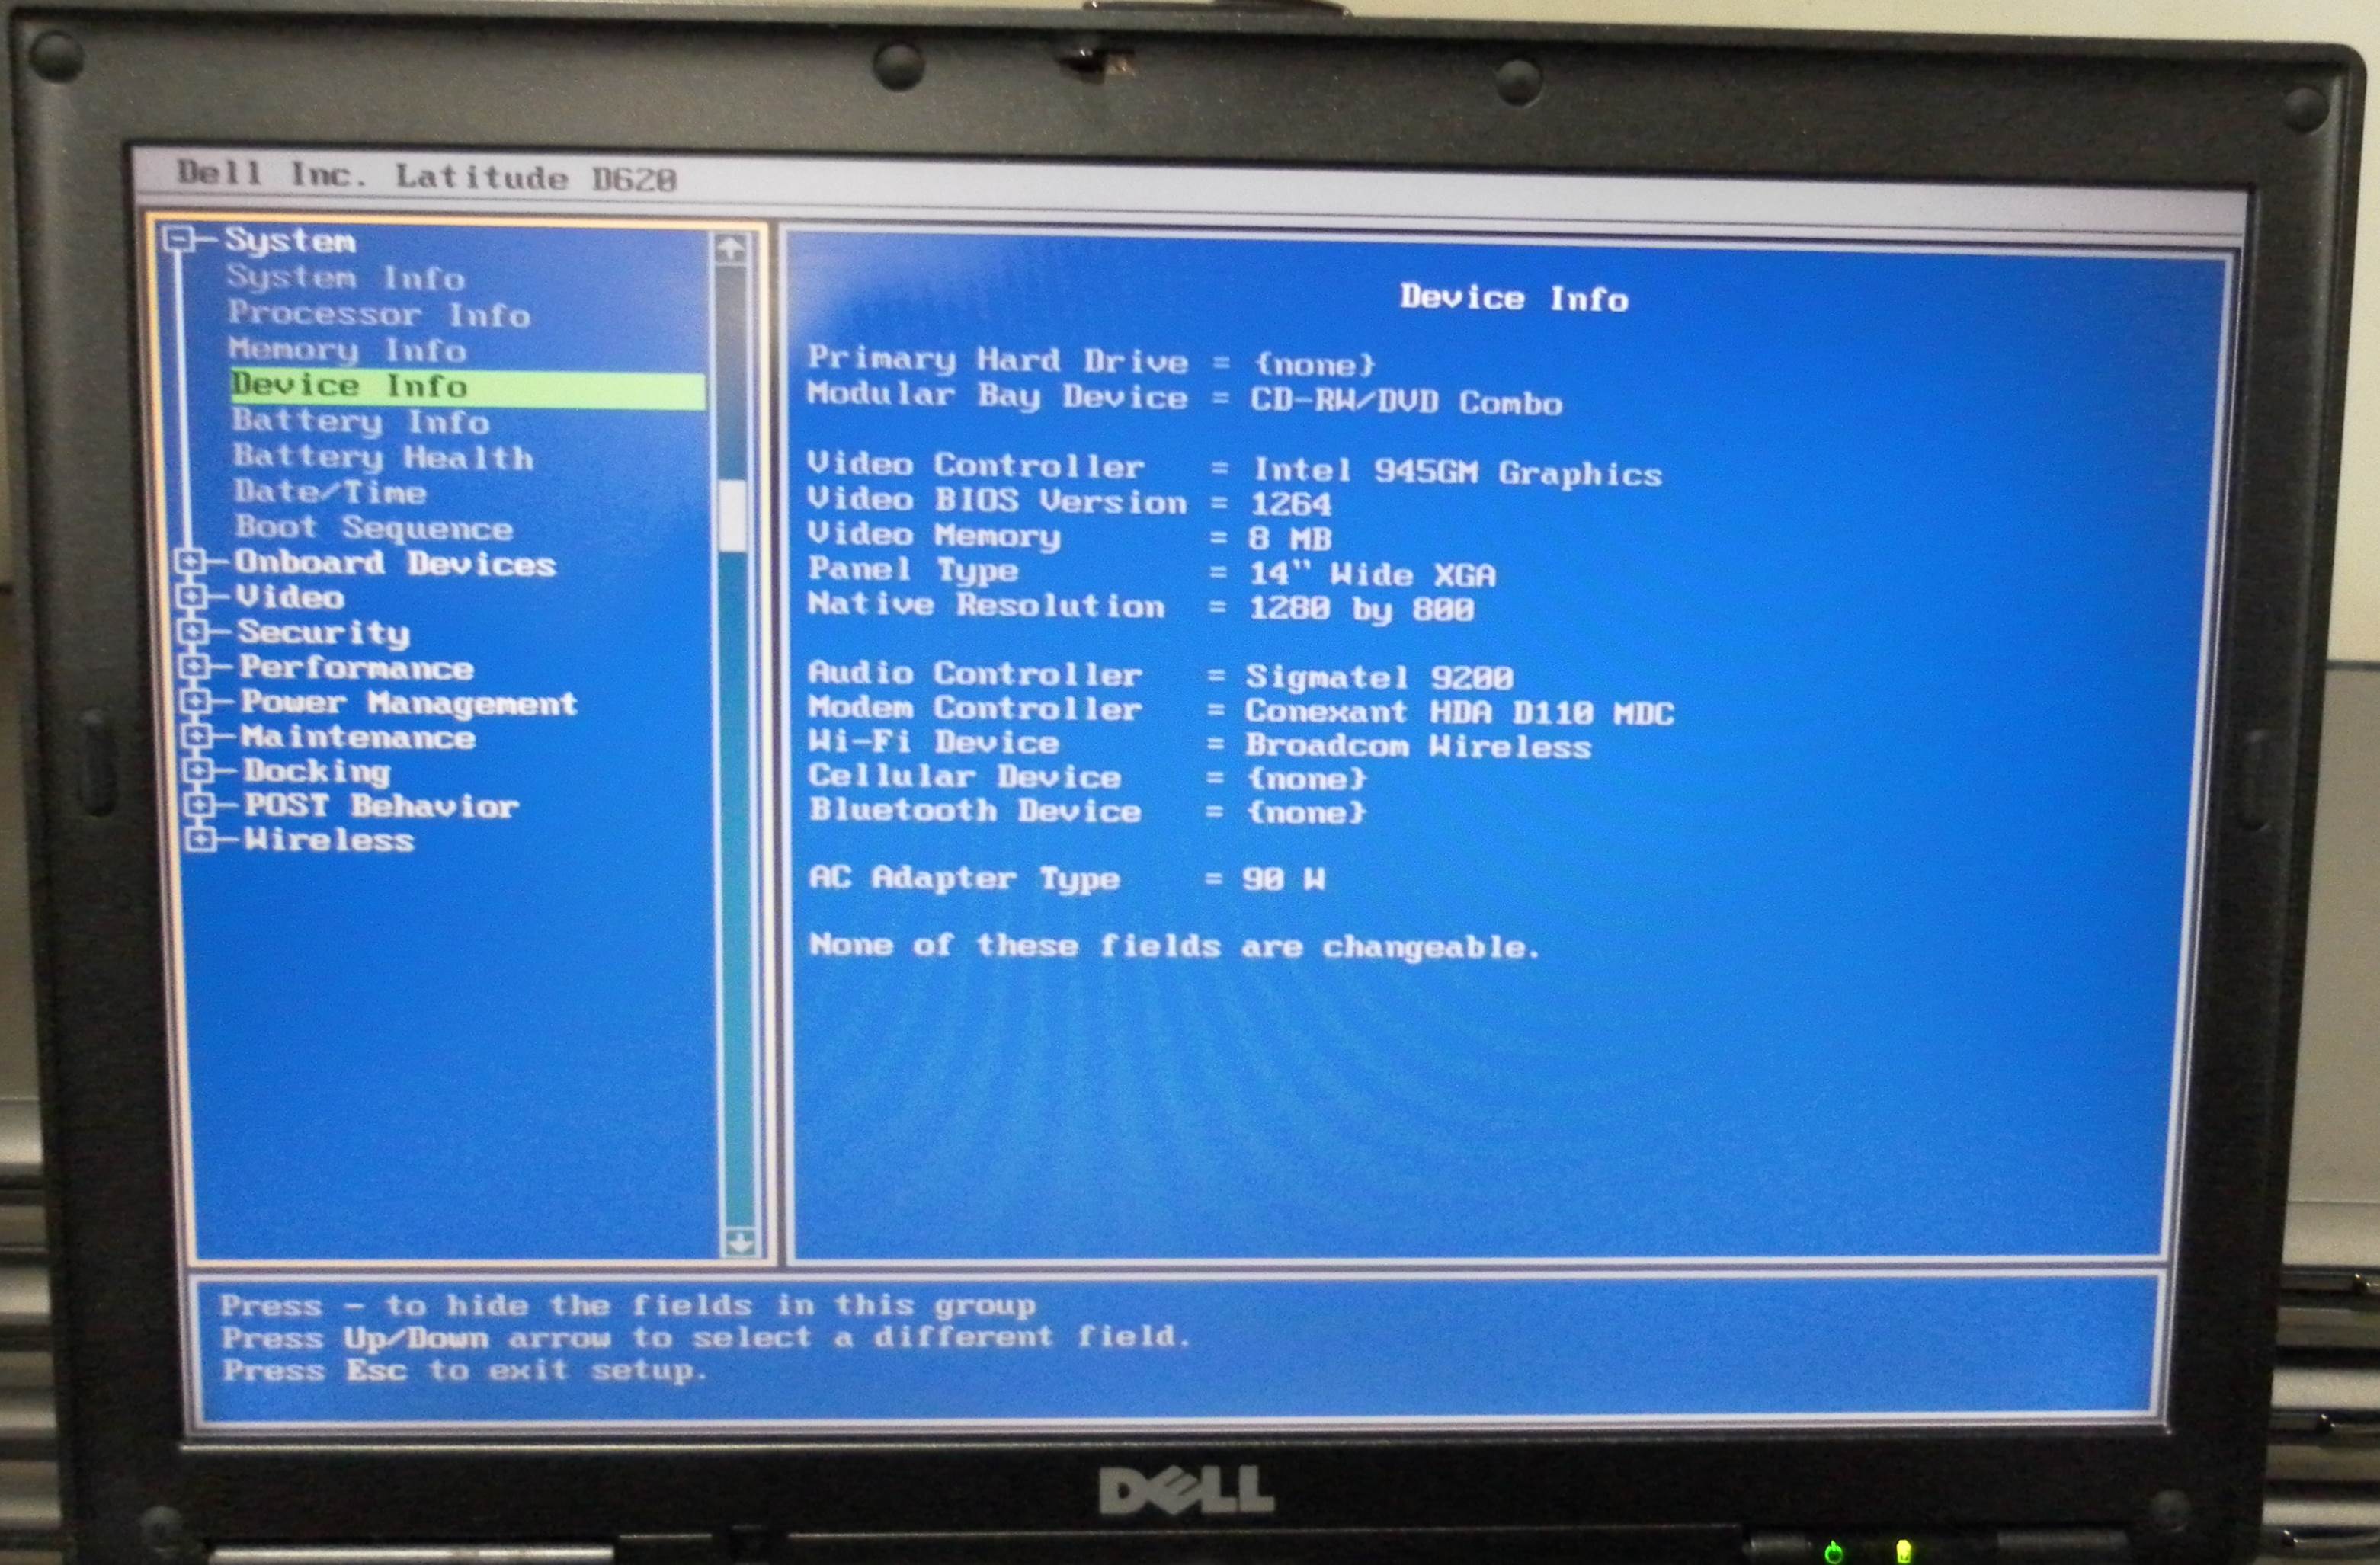The height and width of the screenshot is (1565, 2380).
Task: Expand the Wireless group
Action: (x=201, y=839)
